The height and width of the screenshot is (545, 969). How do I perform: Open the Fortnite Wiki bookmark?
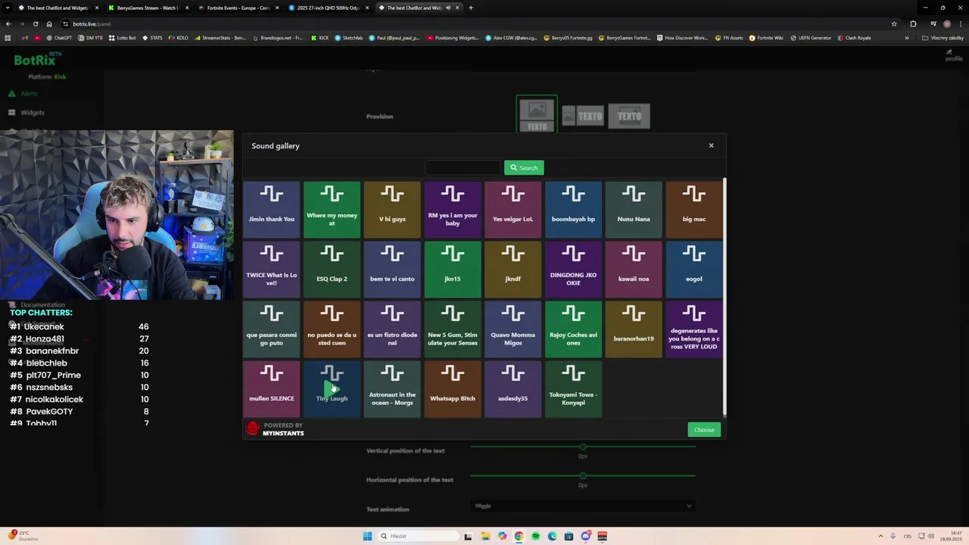pyautogui.click(x=766, y=38)
